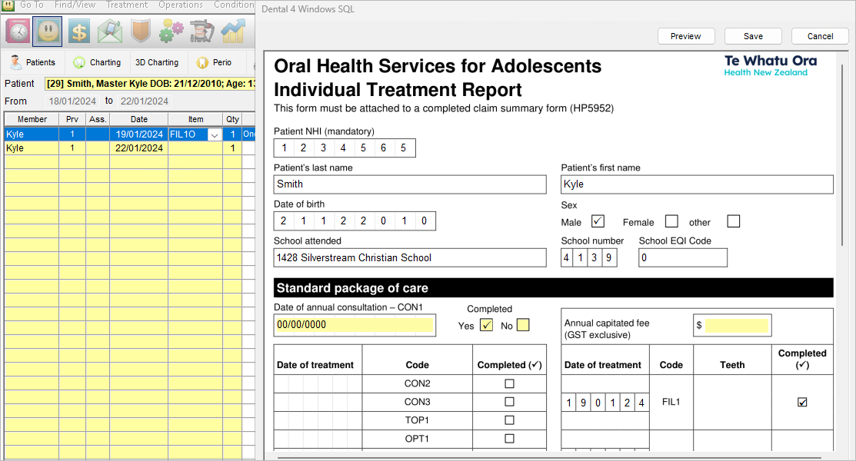Click the Te Whatu Ora logo
856x461 pixels.
pyautogui.click(x=771, y=65)
